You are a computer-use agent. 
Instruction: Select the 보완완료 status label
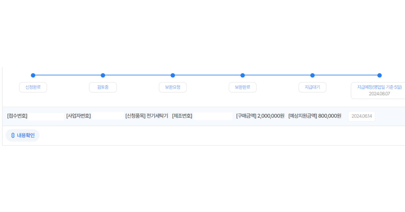tap(243, 87)
